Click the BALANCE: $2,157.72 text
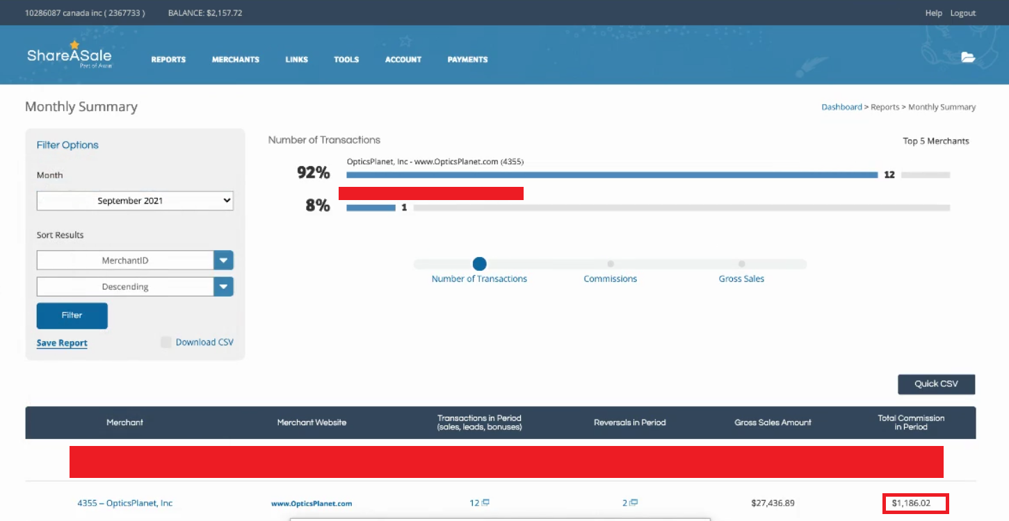The image size is (1009, 521). pos(205,13)
